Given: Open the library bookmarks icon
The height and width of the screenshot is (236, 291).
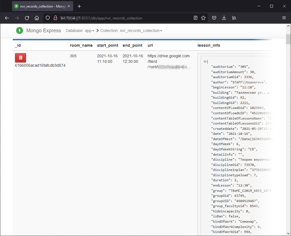Looking at the screenshot, I should 234,18.
